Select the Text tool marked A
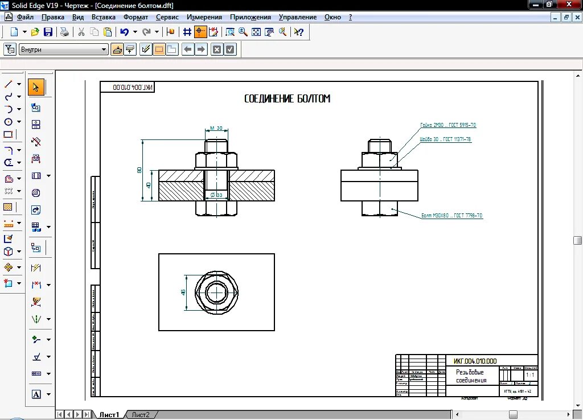 click(36, 394)
